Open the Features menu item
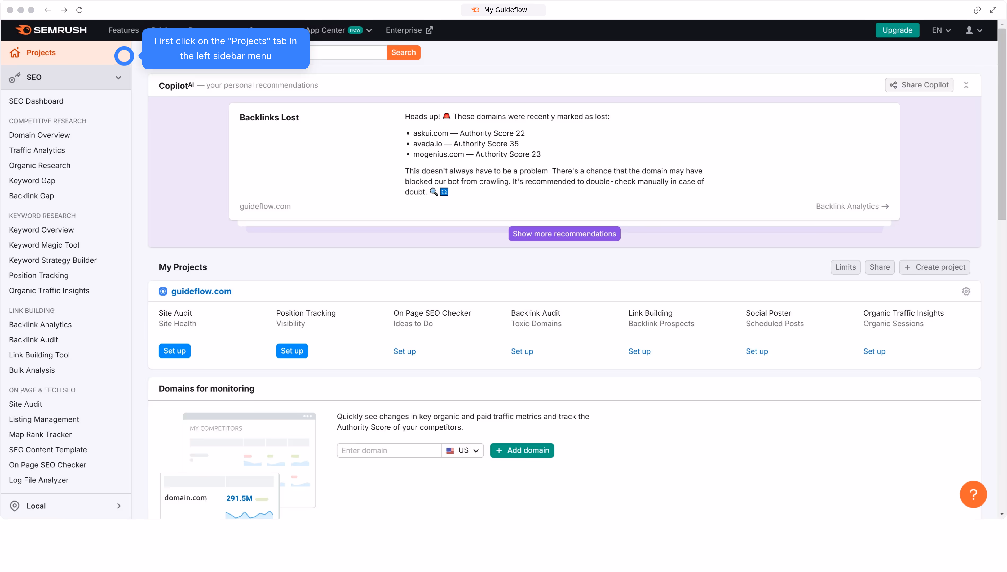Viewport: 1007px width, 572px height. point(123,30)
